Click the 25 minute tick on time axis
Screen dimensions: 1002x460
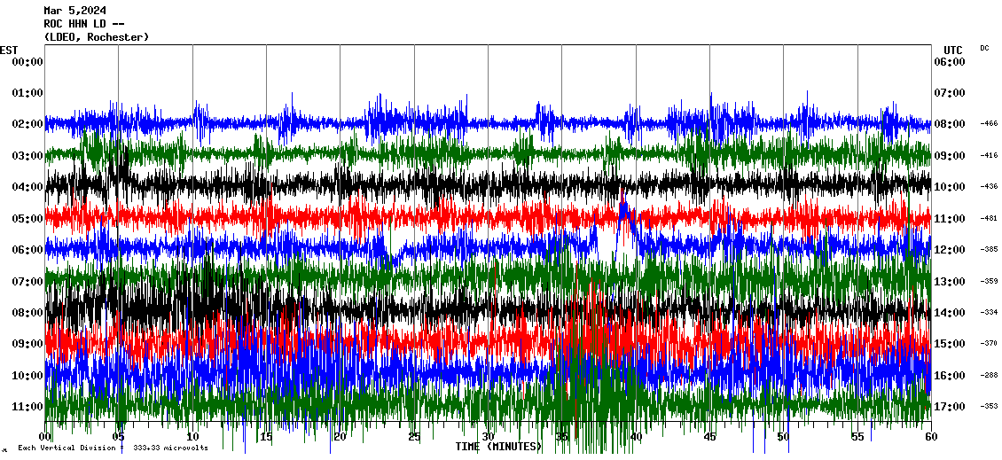tap(414, 438)
